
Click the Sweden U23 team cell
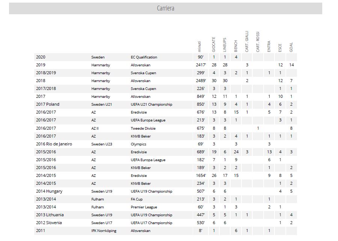click(x=101, y=144)
